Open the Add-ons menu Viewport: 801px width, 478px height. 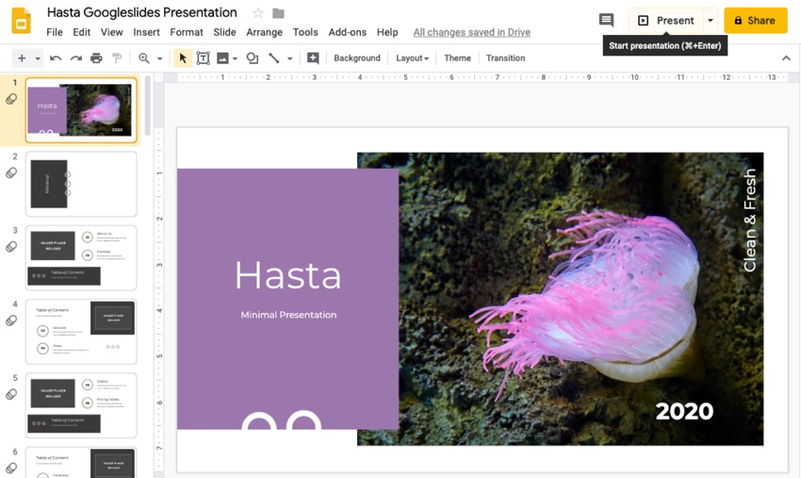(348, 32)
